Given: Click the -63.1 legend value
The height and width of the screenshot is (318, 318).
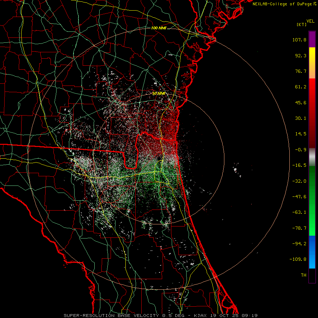Looking at the screenshot, I should pyautogui.click(x=299, y=212).
